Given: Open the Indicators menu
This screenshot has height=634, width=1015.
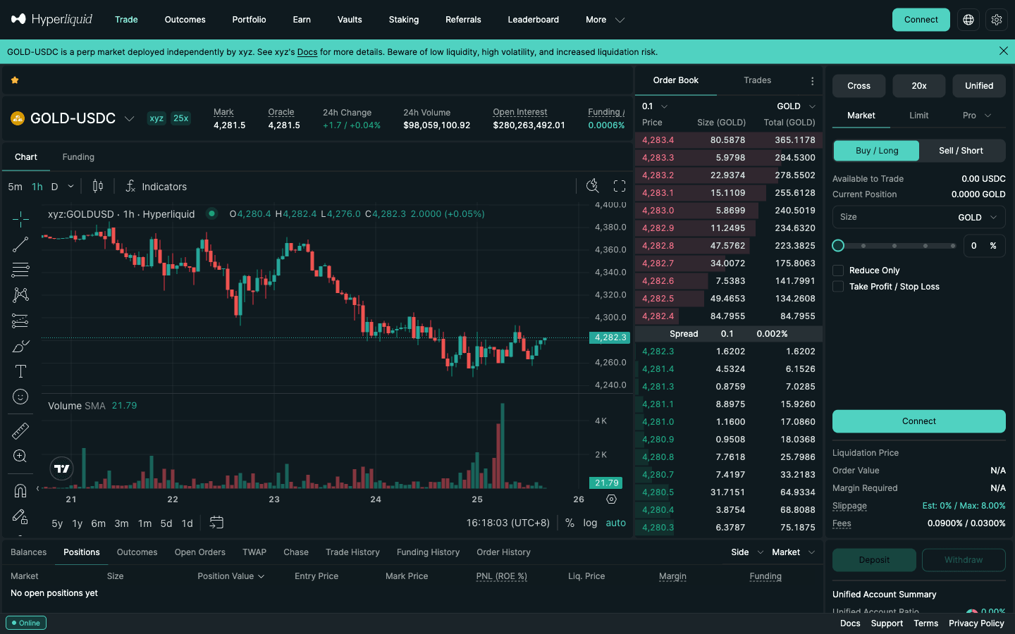Looking at the screenshot, I should coord(156,187).
